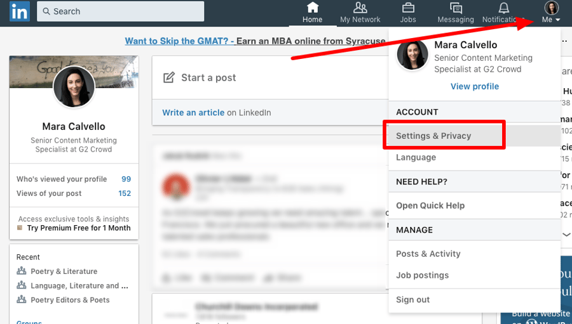572x324 pixels.
Task: Open the Poetry & Literature group
Action: 64,271
